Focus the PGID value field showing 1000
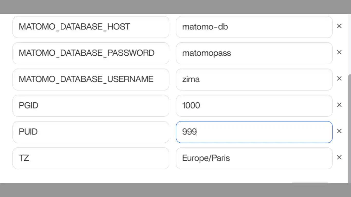Viewport: 351px width, 197px height. 254,106
